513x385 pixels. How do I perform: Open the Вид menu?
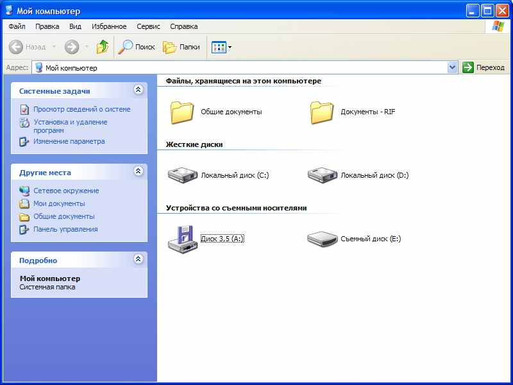[x=75, y=26]
